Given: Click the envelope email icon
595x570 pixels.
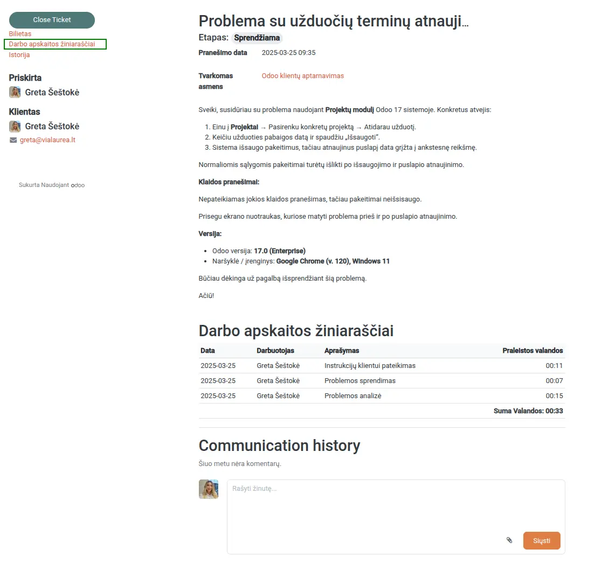Looking at the screenshot, I should coord(13,140).
